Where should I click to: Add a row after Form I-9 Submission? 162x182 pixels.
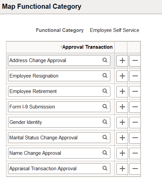tap(122, 107)
